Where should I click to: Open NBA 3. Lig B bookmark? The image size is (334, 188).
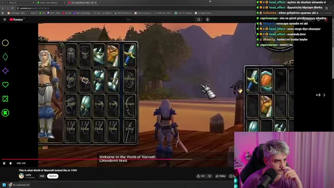[x=82, y=13]
